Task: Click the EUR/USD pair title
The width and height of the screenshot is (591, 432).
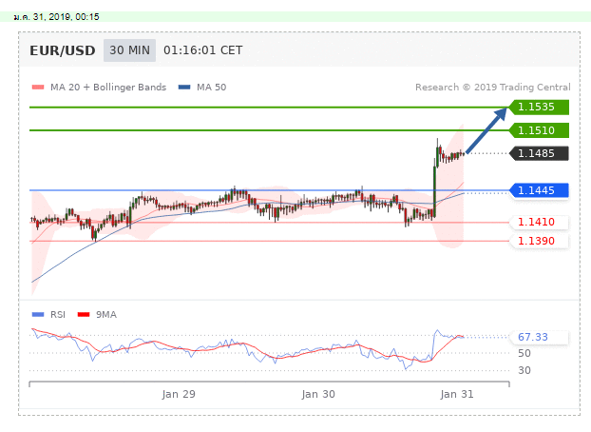Action: click(62, 50)
